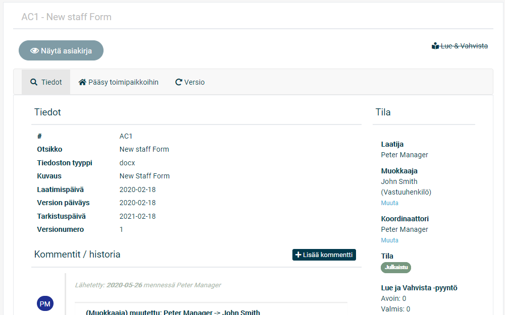Switch to Pääsy toimipaikkoihin tab

pyautogui.click(x=119, y=82)
